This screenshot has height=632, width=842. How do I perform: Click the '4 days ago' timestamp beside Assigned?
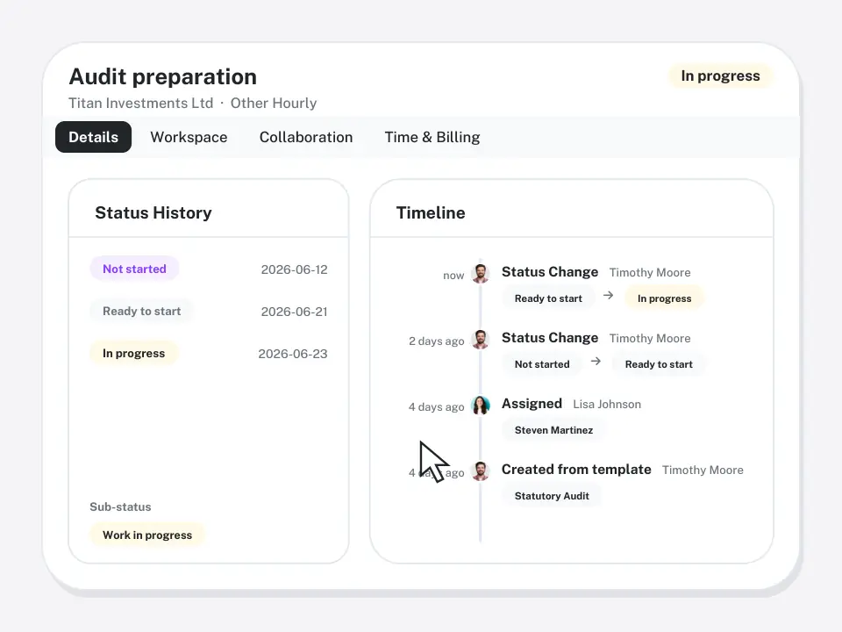click(437, 406)
